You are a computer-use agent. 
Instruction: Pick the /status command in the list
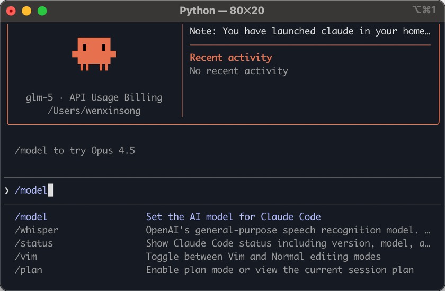pyautogui.click(x=34, y=243)
